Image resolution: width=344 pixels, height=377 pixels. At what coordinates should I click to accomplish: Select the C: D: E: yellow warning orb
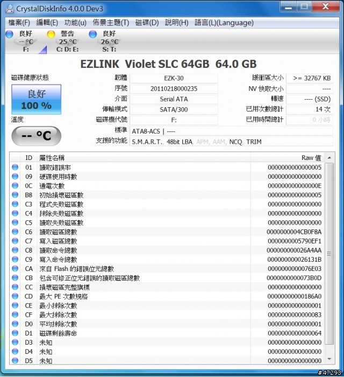51,34
